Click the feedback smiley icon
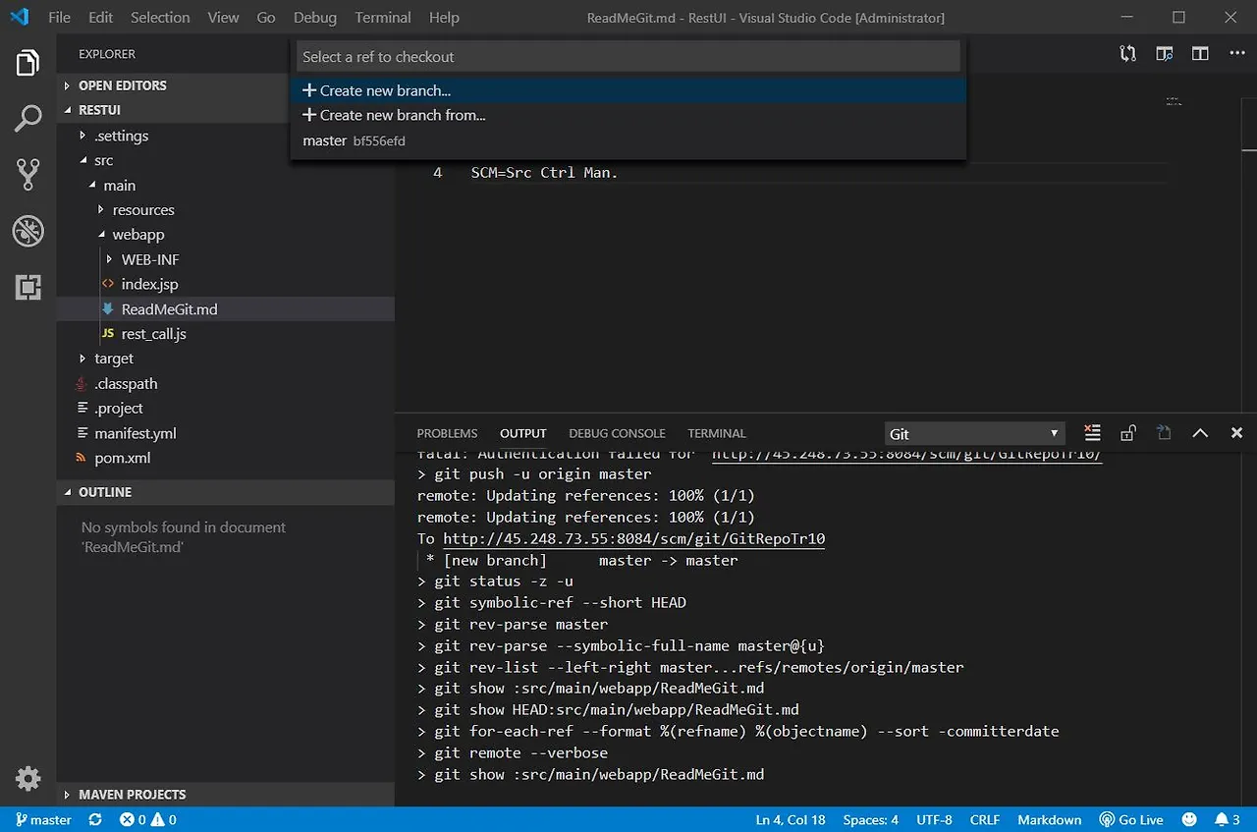 [1189, 819]
